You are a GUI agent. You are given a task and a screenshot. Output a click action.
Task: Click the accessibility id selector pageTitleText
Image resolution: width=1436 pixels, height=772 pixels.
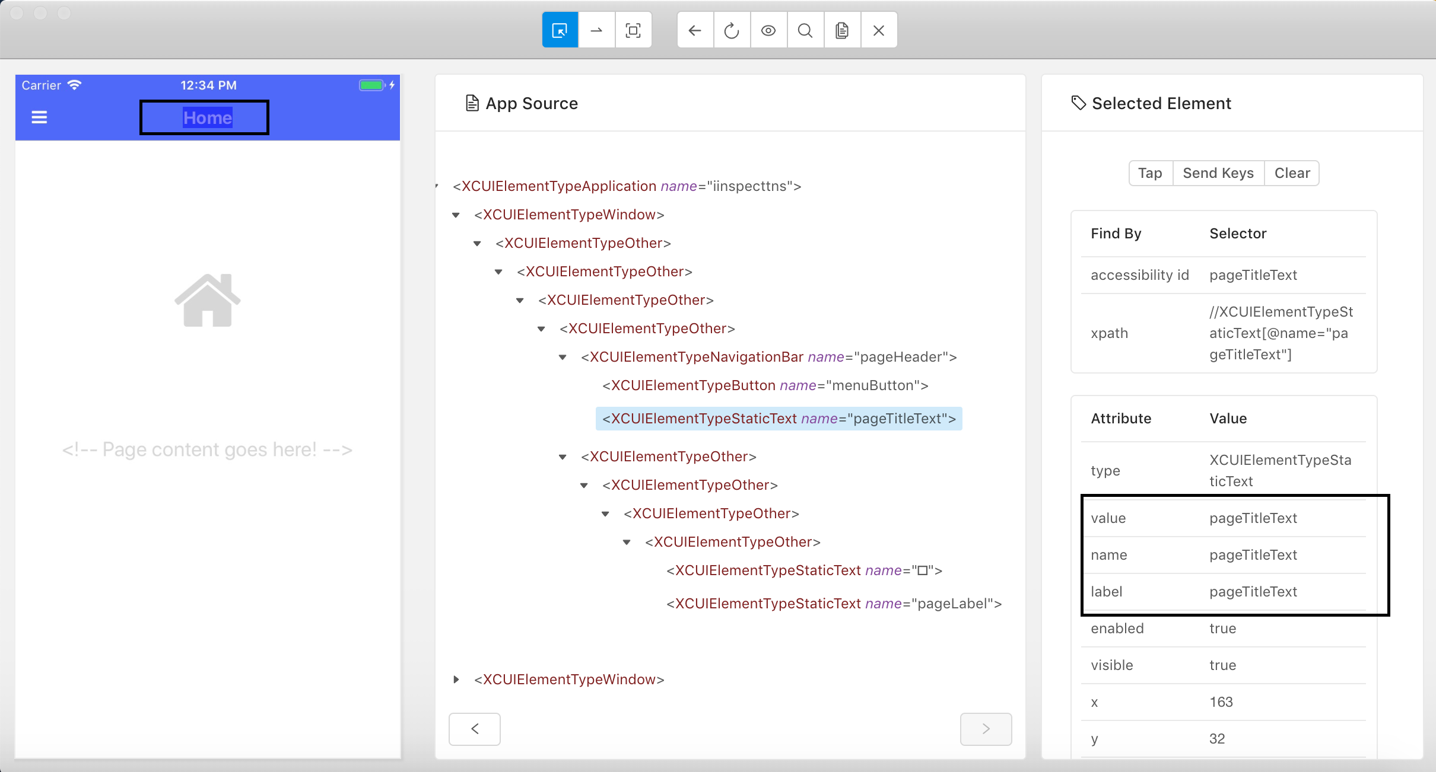coord(1253,275)
